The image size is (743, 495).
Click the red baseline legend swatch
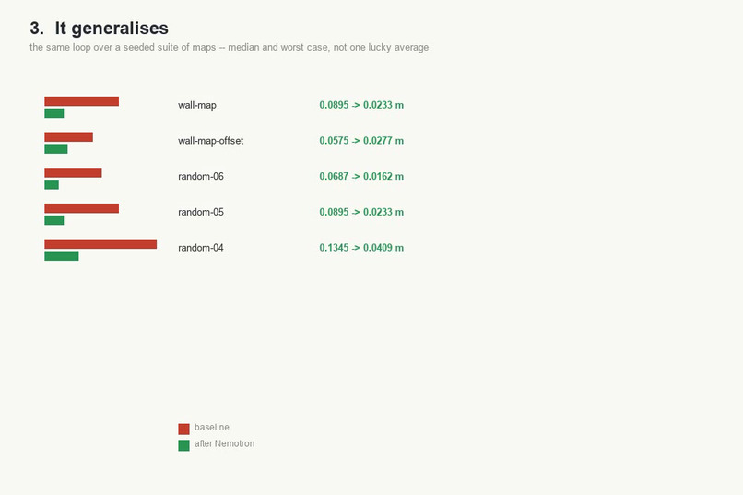(x=183, y=430)
